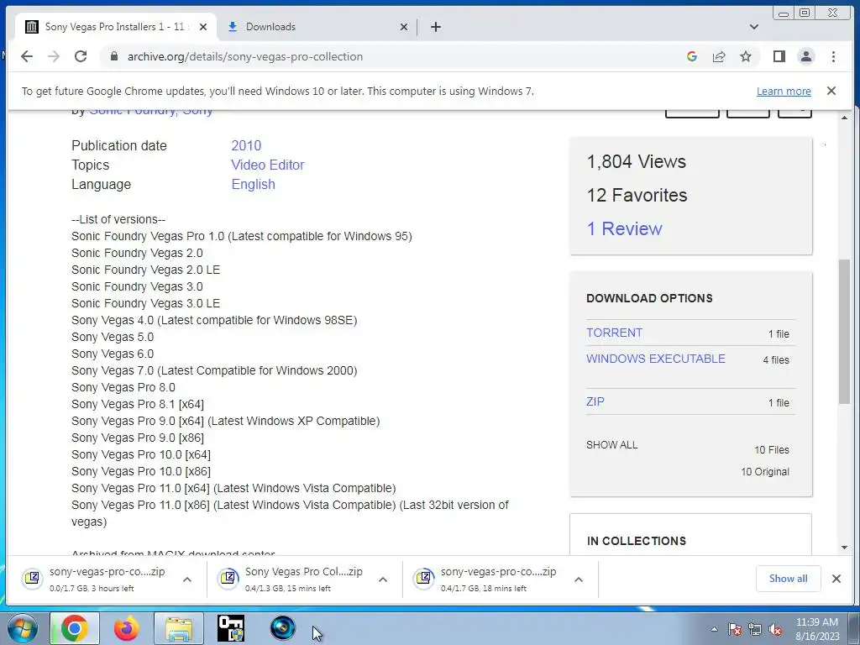The height and width of the screenshot is (645, 860).
Task: Switch to the Downloads tab
Action: tap(318, 27)
